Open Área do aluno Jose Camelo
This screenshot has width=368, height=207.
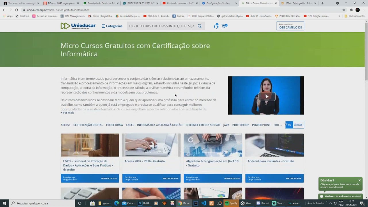coord(290,26)
